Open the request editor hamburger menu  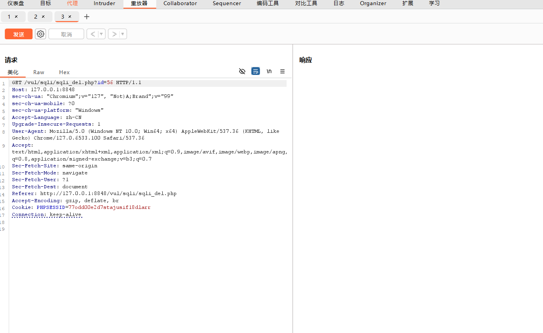[x=283, y=71]
